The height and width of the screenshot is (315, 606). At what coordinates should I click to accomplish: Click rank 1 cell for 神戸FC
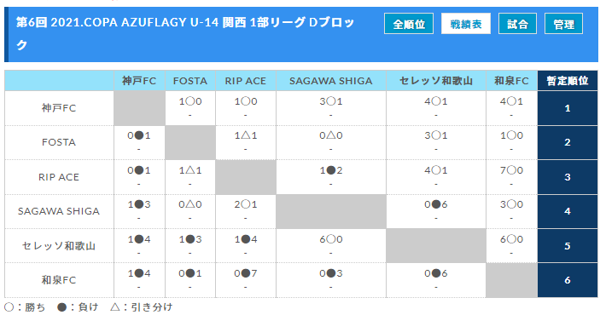pos(568,108)
